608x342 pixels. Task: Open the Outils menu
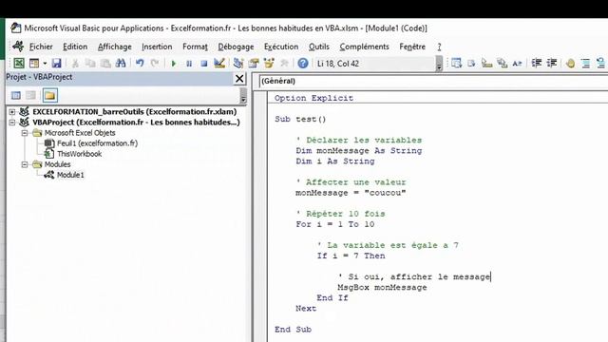[319, 47]
